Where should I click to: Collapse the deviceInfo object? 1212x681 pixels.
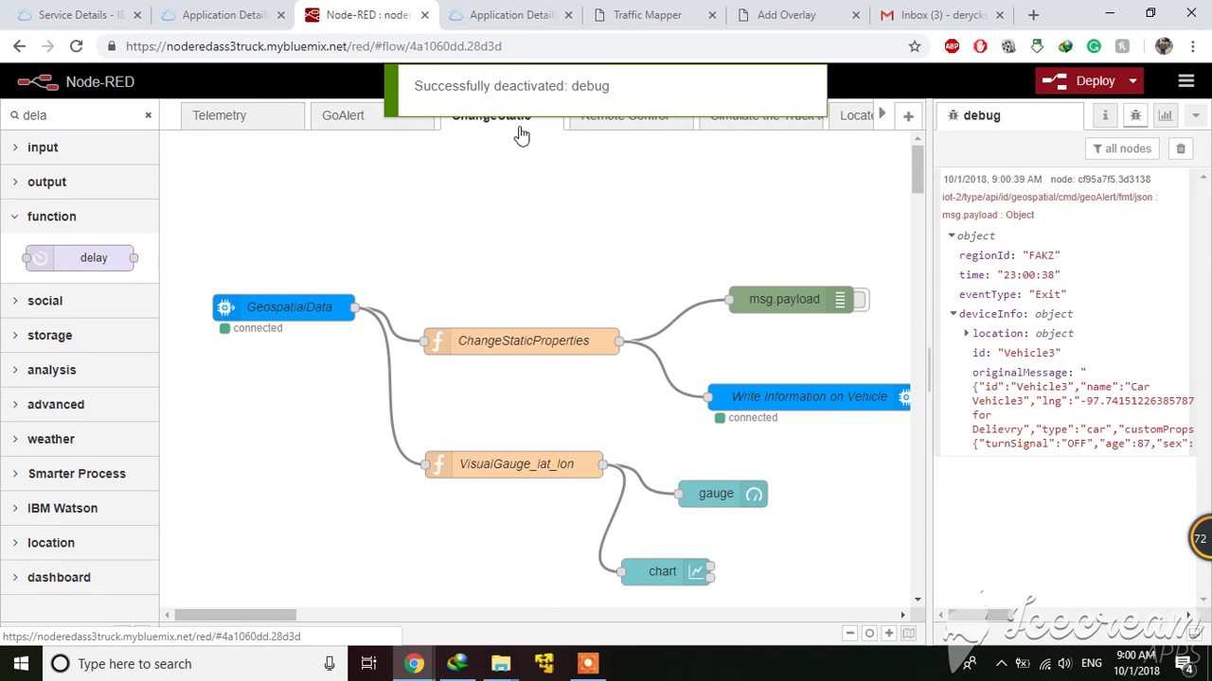[954, 314]
